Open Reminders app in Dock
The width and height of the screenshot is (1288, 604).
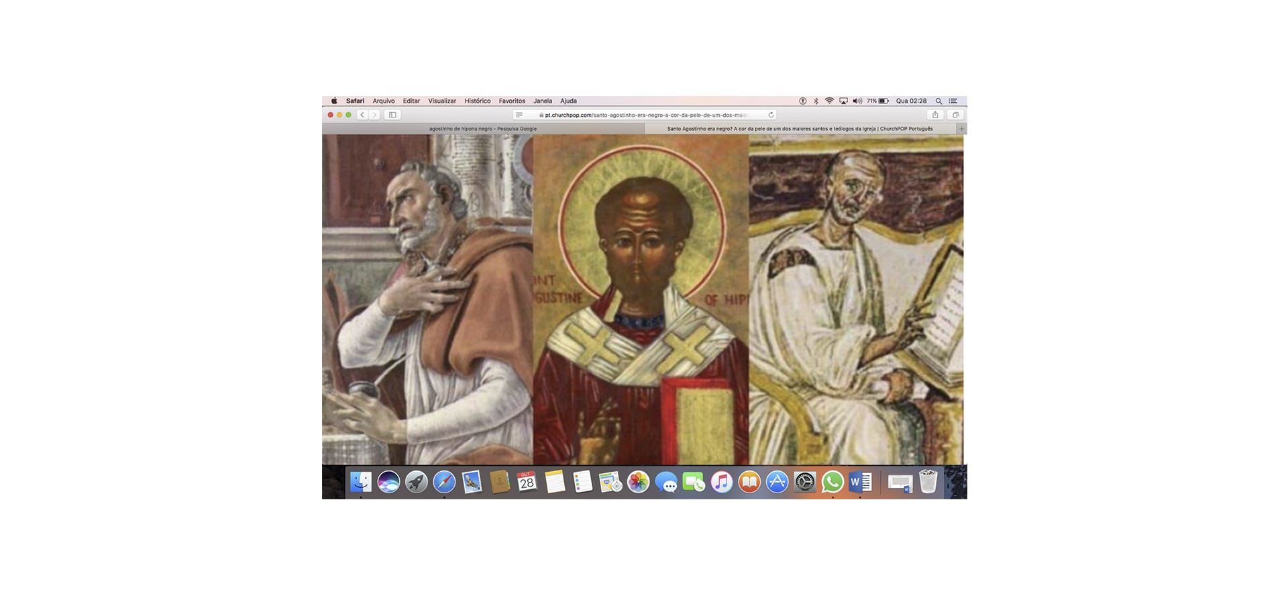tap(583, 482)
